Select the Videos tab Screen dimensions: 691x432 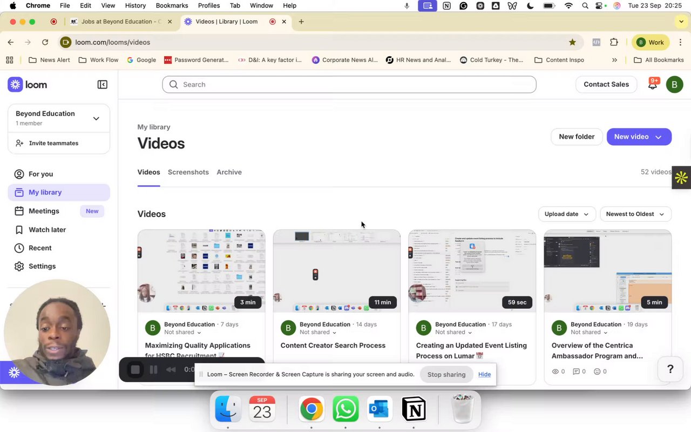click(148, 172)
